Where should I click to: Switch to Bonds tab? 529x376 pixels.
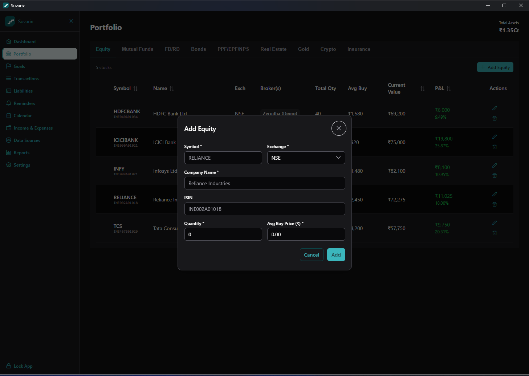point(199,49)
